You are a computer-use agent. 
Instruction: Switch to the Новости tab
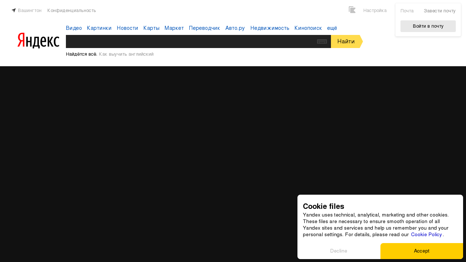click(127, 28)
